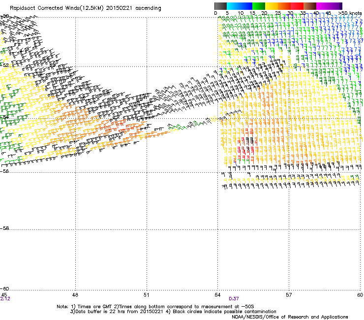The height and width of the screenshot is (320, 364).
Task: Click latitude label '-54' on left axis
Action: click(4, 117)
